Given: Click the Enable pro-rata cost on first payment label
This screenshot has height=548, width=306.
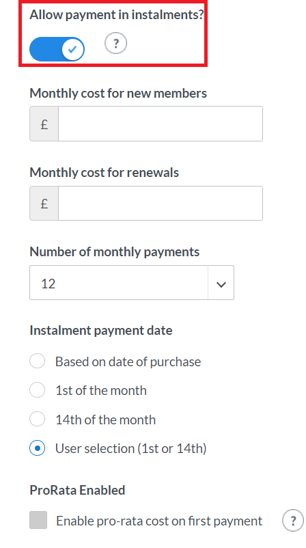Looking at the screenshot, I should pos(159,521).
